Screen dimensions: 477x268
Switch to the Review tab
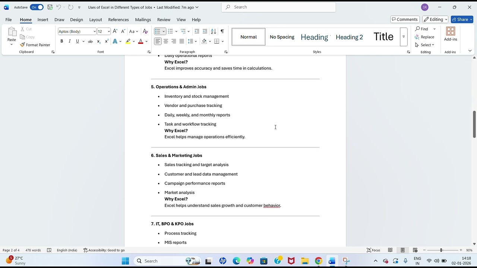164,19
